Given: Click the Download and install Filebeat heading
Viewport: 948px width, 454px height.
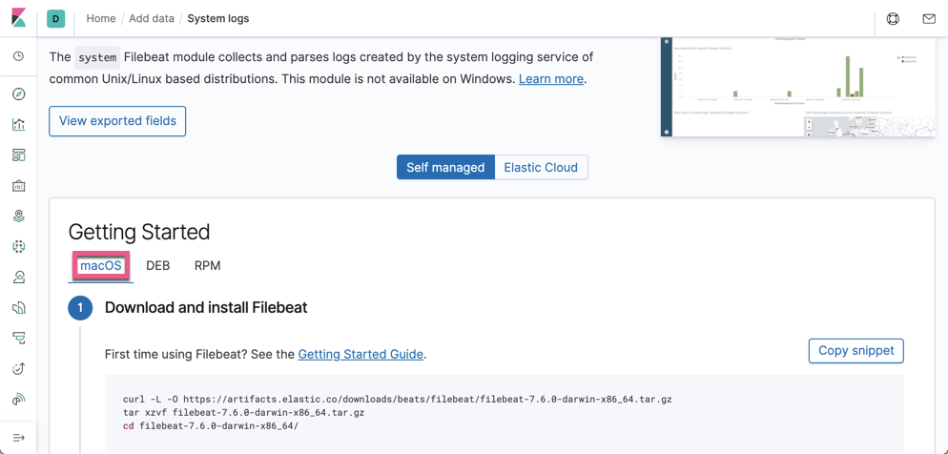Looking at the screenshot, I should [206, 308].
